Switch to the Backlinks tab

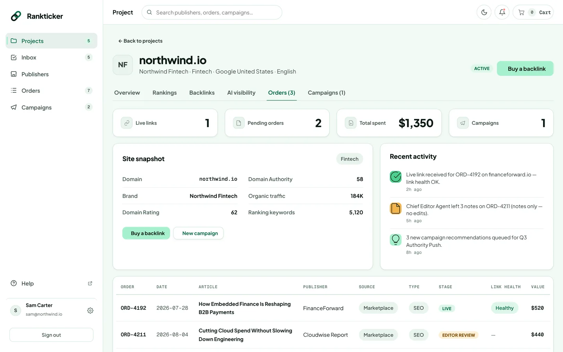[x=202, y=93]
